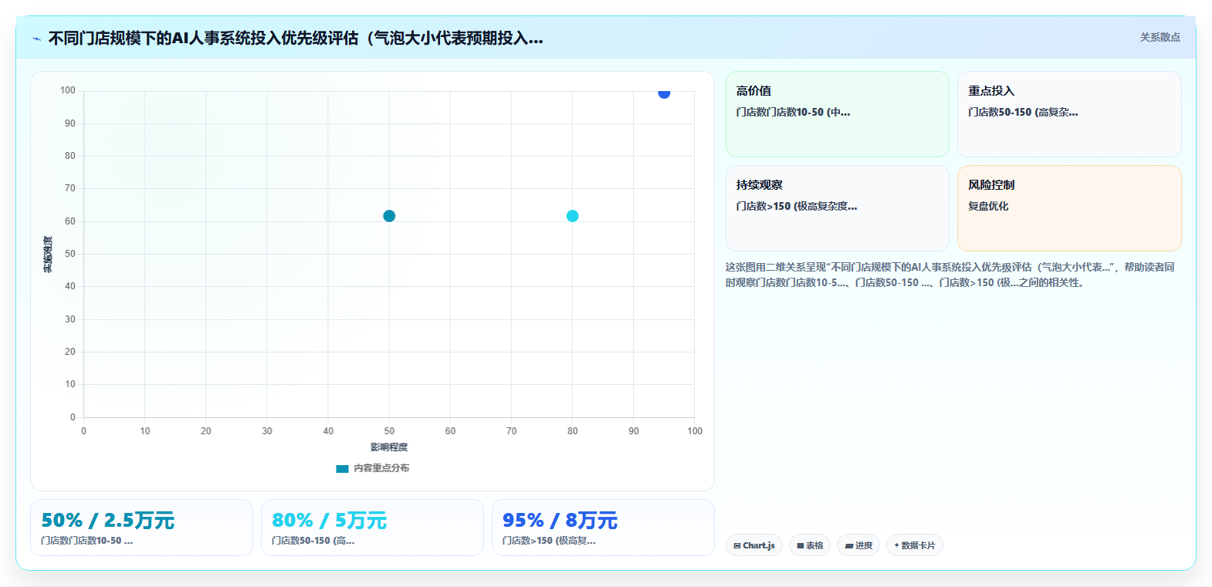Click the 表格 tag
1212x587 pixels.
pos(810,545)
